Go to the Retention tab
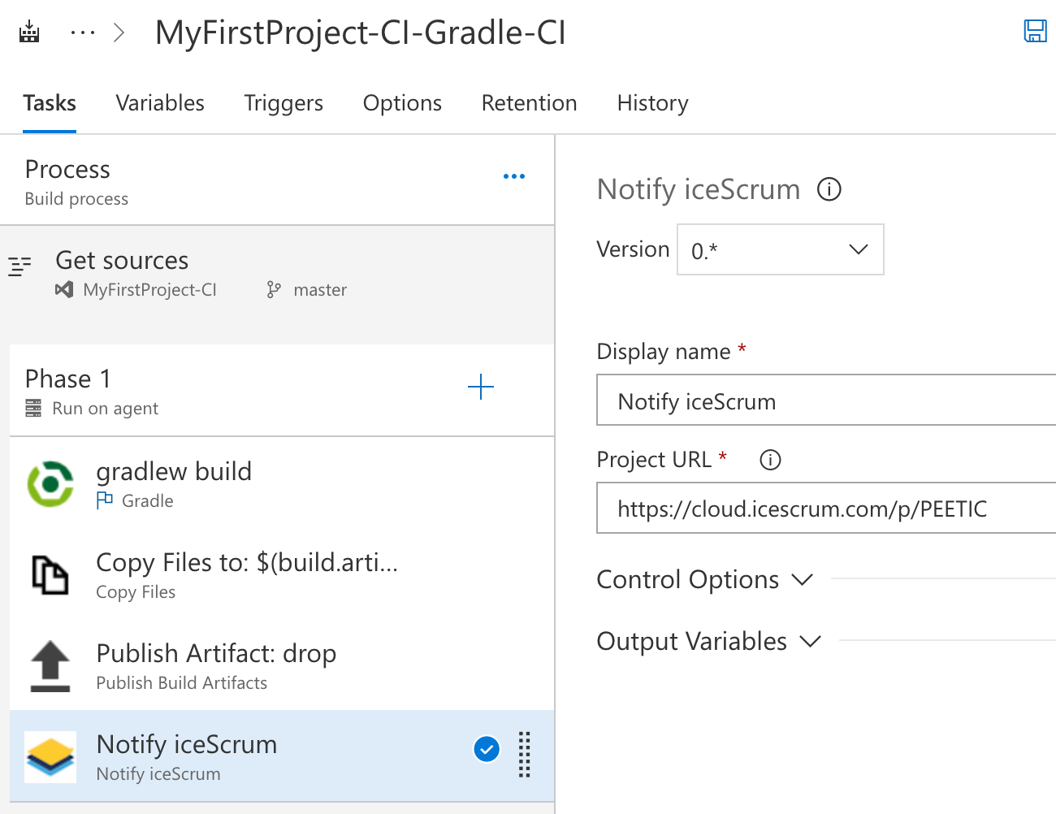This screenshot has height=814, width=1056. click(530, 103)
